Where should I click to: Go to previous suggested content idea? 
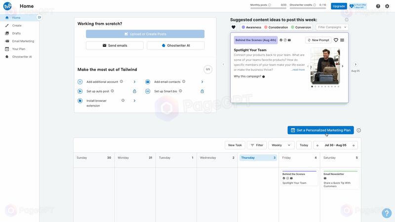click(x=223, y=65)
